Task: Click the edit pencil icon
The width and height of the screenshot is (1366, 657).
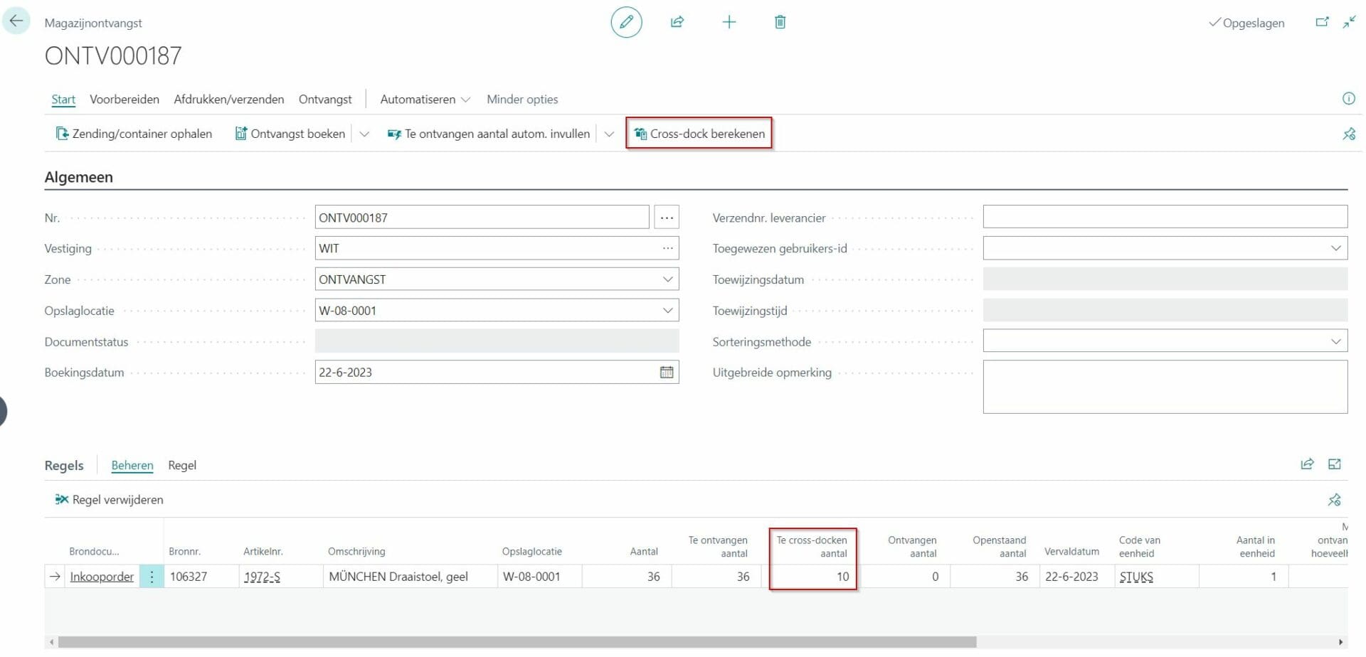Action: click(x=626, y=22)
